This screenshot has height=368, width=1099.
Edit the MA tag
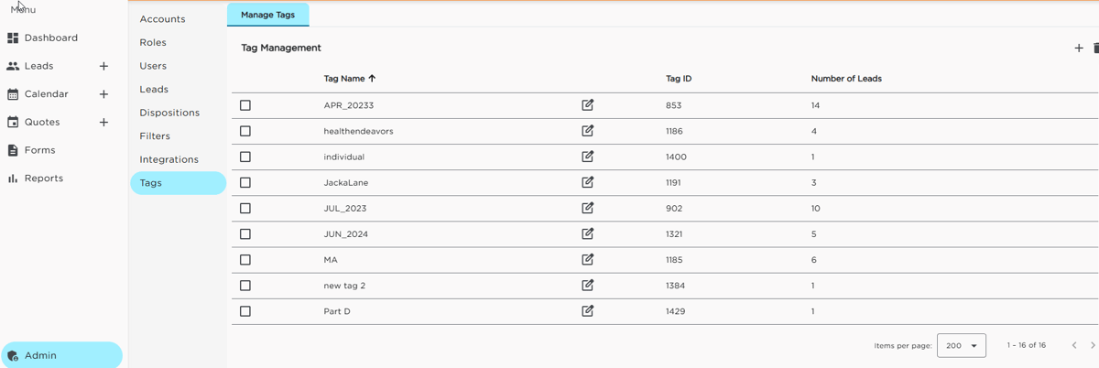click(x=588, y=259)
